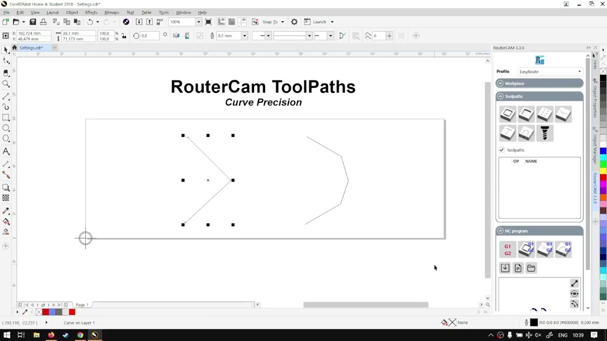Expand the Workpiece section

(500, 84)
